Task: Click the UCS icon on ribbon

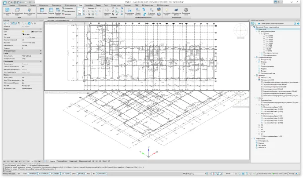Action: click(x=80, y=10)
